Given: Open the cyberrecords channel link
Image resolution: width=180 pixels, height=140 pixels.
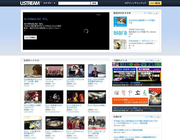Looking at the screenshot, I should tap(93, 138).
